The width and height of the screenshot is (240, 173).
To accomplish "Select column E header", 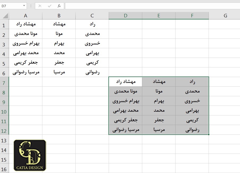I will pos(159,16).
